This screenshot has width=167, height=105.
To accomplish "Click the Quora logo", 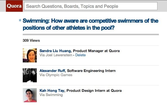I will 14,6.
